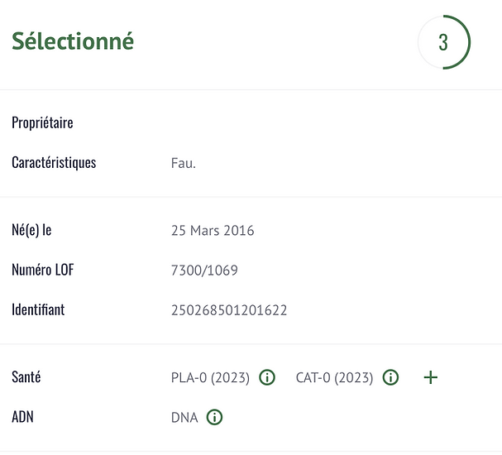Click the Sélectionné heading
This screenshot has height=455, width=502.
click(73, 41)
